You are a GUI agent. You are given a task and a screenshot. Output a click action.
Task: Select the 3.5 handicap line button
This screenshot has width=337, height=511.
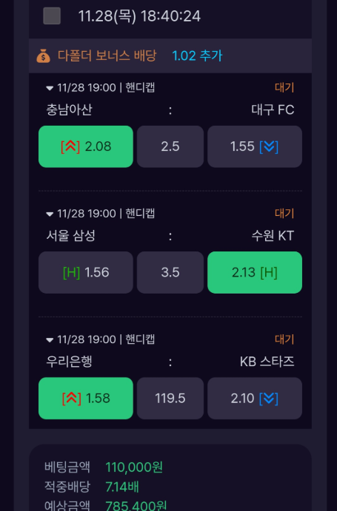170,272
